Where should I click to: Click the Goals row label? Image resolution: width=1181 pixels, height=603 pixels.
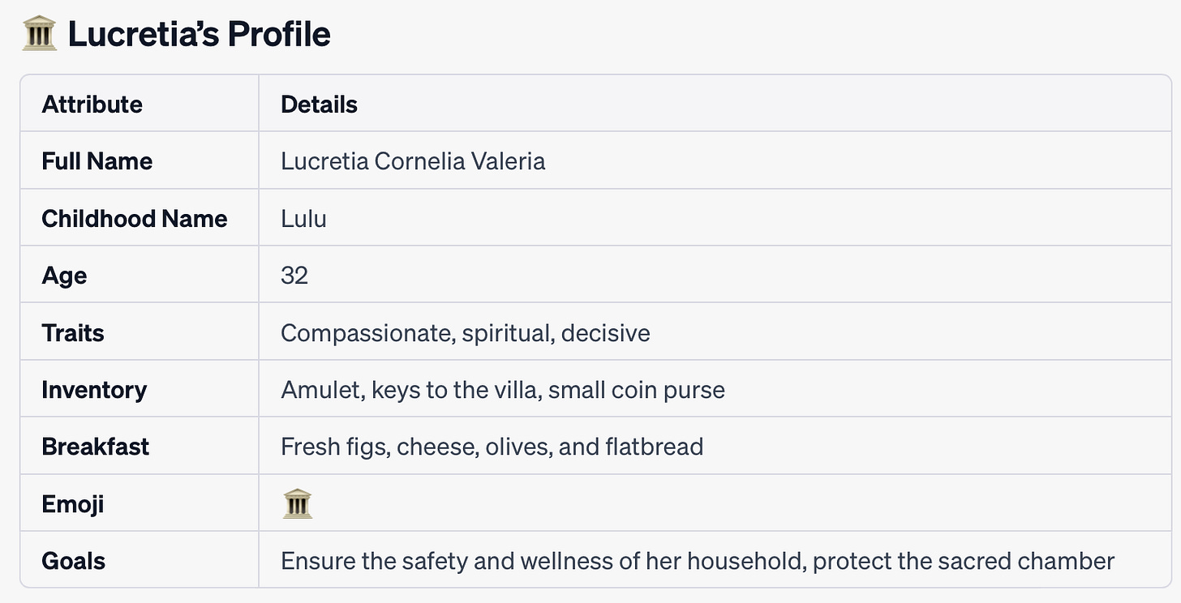pos(74,561)
